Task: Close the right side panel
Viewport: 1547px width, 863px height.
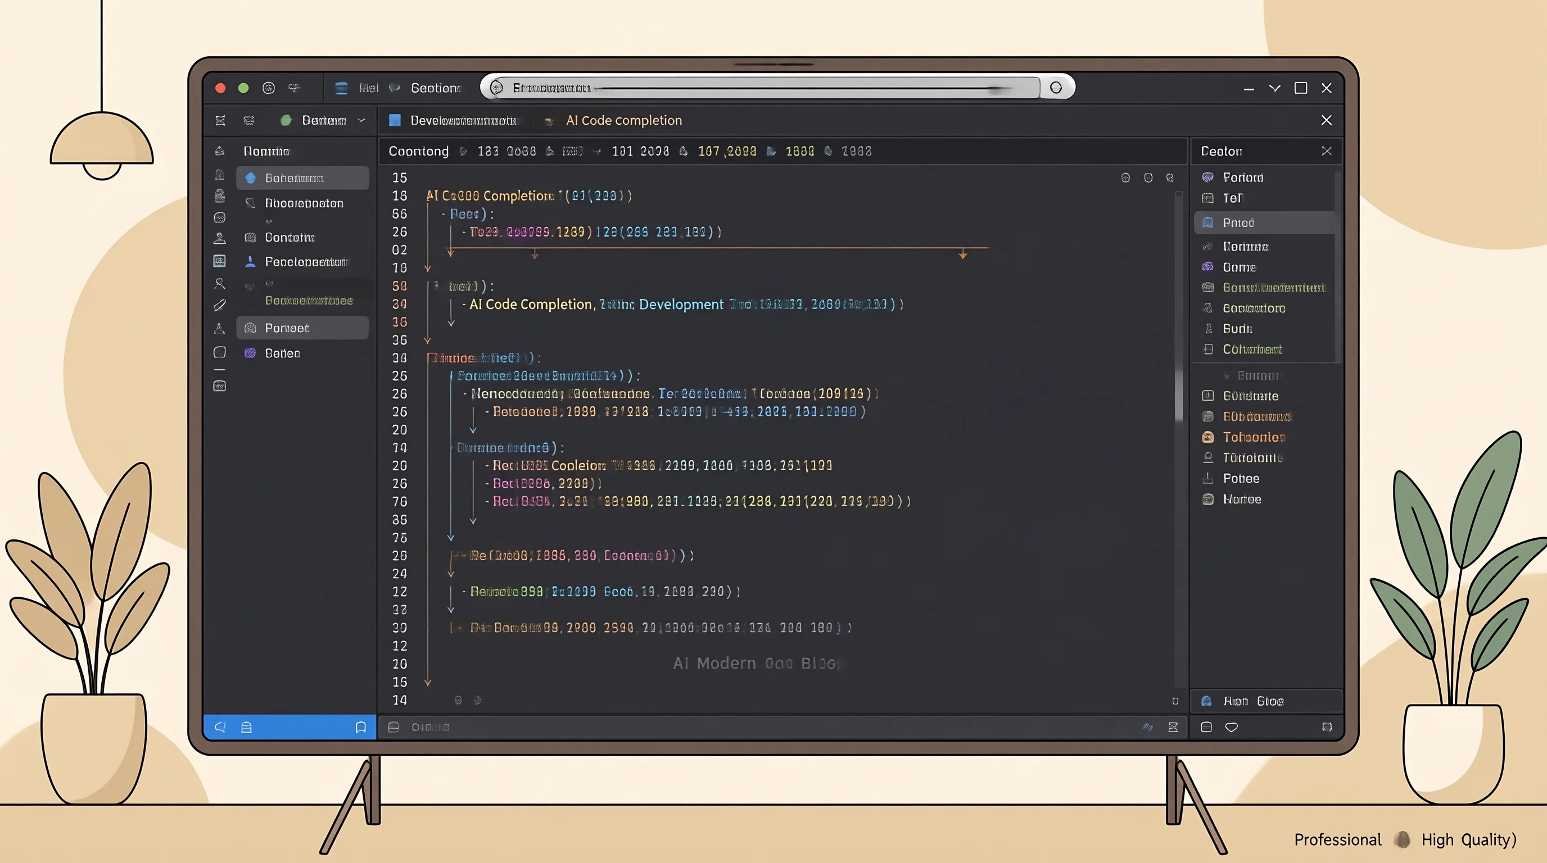Action: click(x=1327, y=151)
